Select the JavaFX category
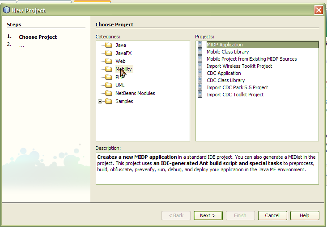 (x=123, y=53)
